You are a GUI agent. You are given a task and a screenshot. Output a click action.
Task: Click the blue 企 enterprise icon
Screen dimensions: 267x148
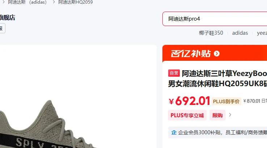click(x=174, y=132)
